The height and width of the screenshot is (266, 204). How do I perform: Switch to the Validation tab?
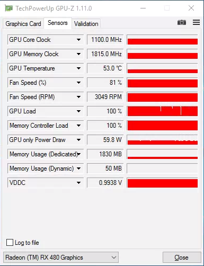click(x=86, y=24)
